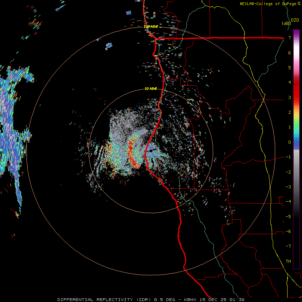The image size is (302, 302).
Task: Click the 01:36 time stamp
Action: click(237, 300)
